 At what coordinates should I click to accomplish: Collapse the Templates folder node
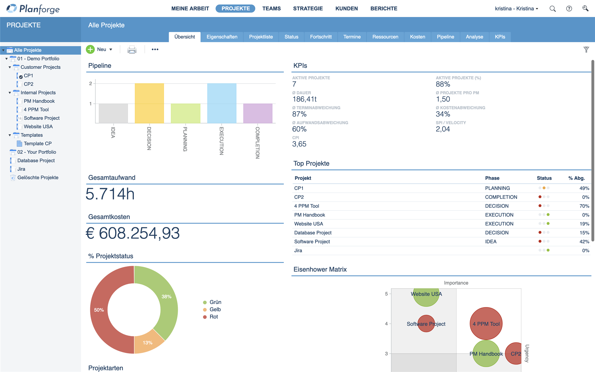10,135
